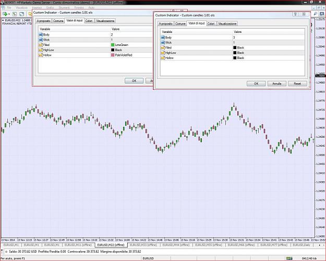Switch to EURUSD,M66 (offline) chart tab
This screenshot has height=261, width=326.
(241, 245)
